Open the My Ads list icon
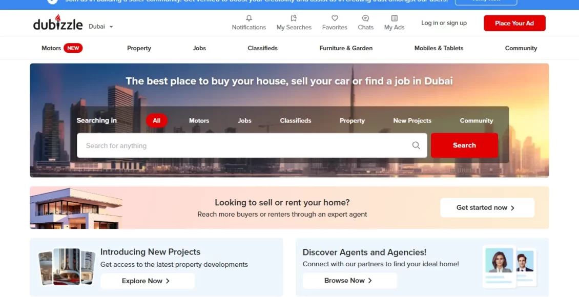The width and height of the screenshot is (579, 297). coord(394,18)
